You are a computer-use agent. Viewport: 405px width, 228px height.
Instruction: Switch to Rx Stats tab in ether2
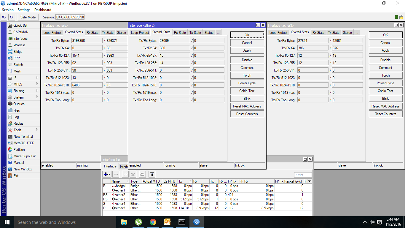pos(180,33)
